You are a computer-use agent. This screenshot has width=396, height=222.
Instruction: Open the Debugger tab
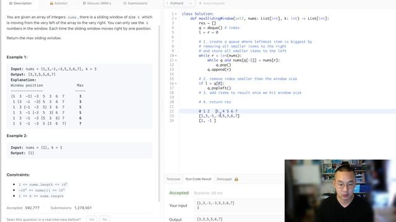[224, 179]
